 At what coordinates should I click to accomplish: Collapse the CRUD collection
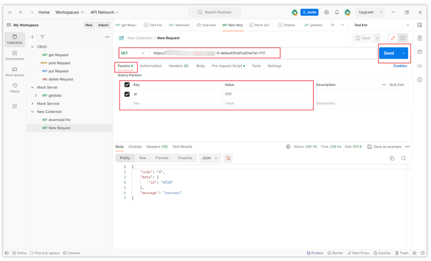(32, 47)
